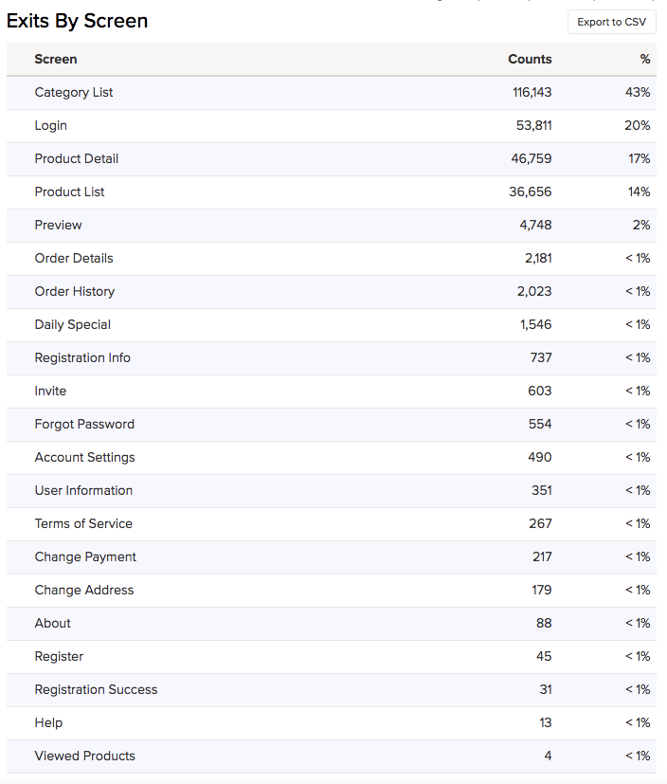Click the Registration Info row

coord(82,357)
